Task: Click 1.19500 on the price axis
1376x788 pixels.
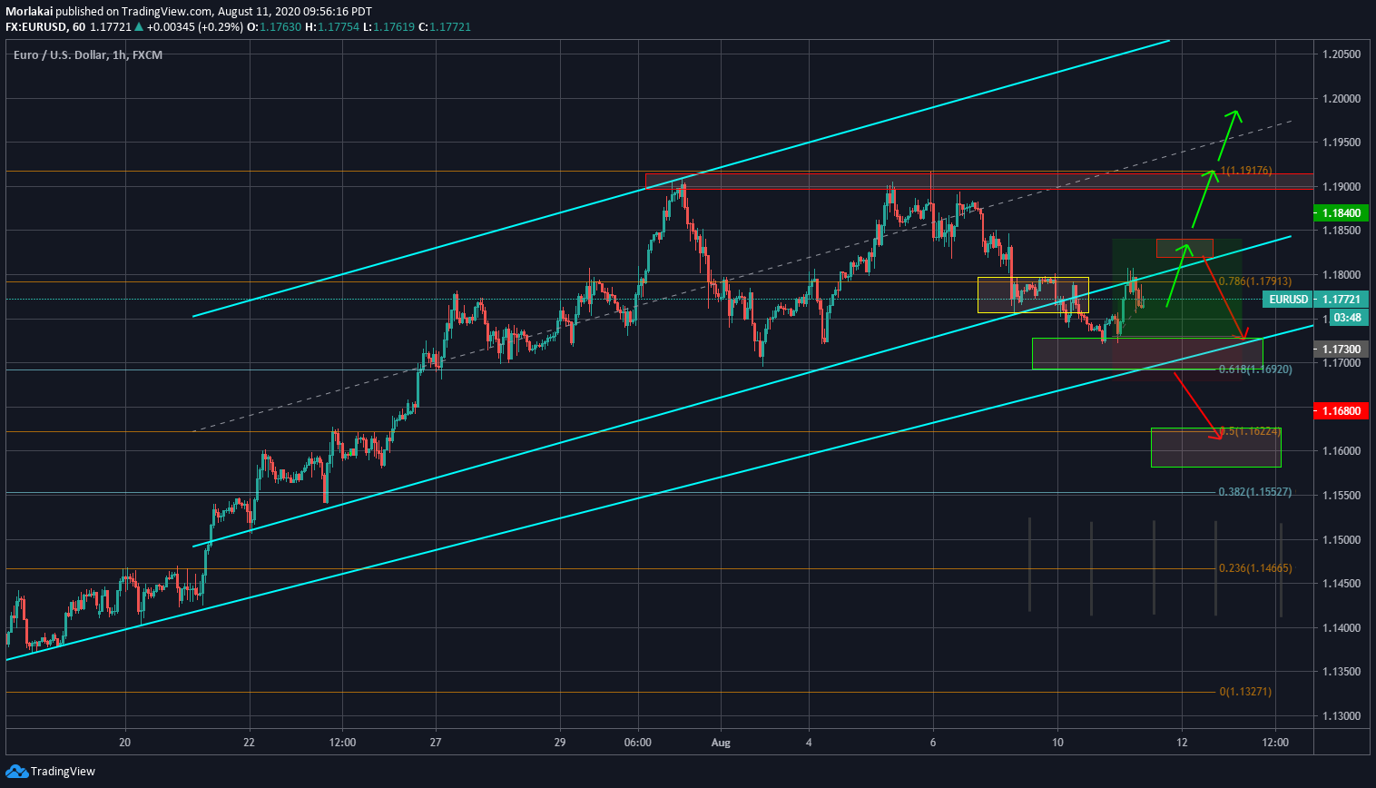Action: 1342,143
